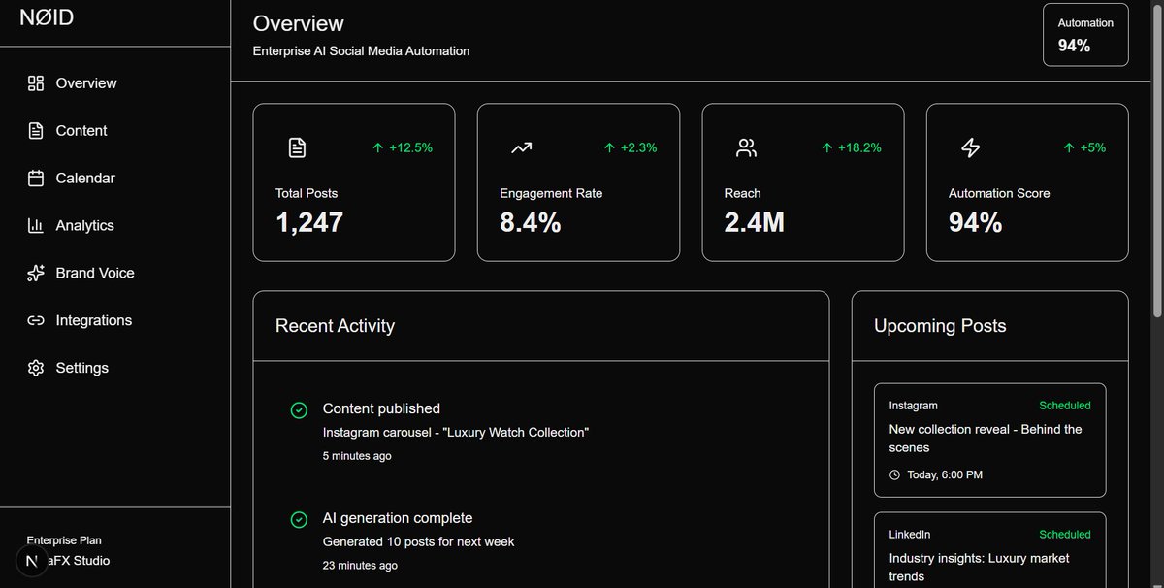Viewport: 1164px width, 588px height.
Task: Click the +2.3% engagement change value
Action: pyautogui.click(x=638, y=148)
